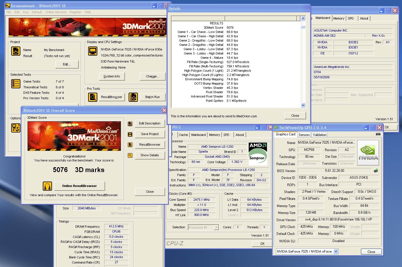Viewport: 402px width, 267px height.
Task: Click the 3DMark2001 SE title bar icon
Action: coord(8,5)
